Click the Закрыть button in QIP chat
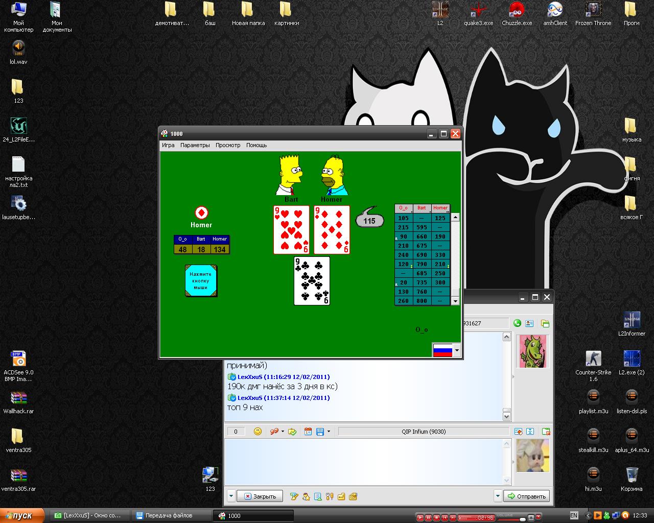The image size is (654, 523). (260, 496)
